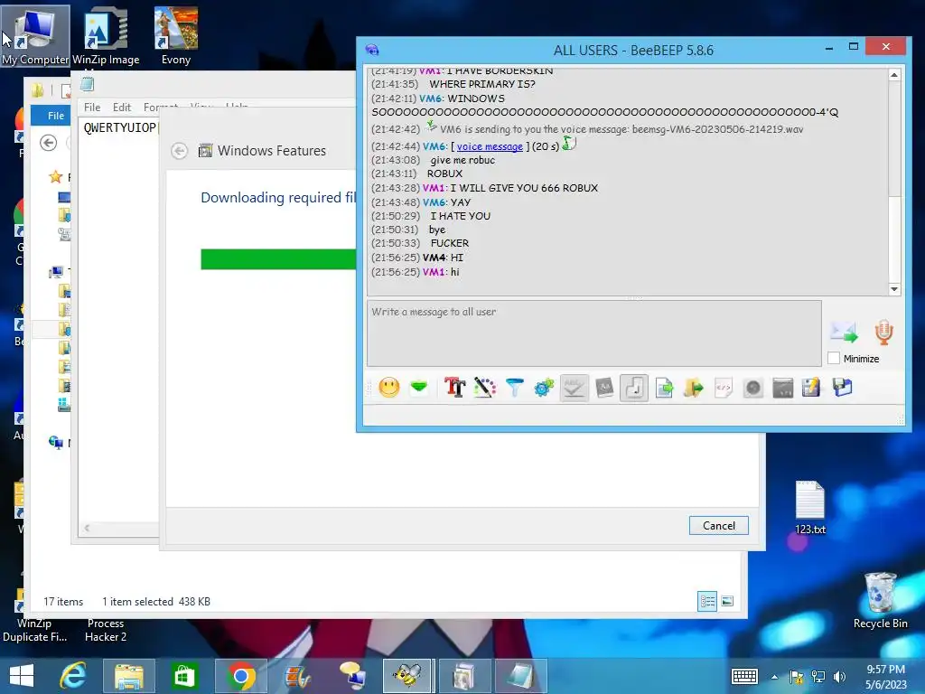Screen dimensions: 925x694
Task: Click the back arrow in Windows Features
Action: pos(180,151)
